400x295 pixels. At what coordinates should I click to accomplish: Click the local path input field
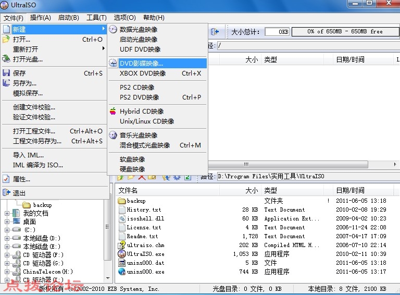tap(308, 176)
